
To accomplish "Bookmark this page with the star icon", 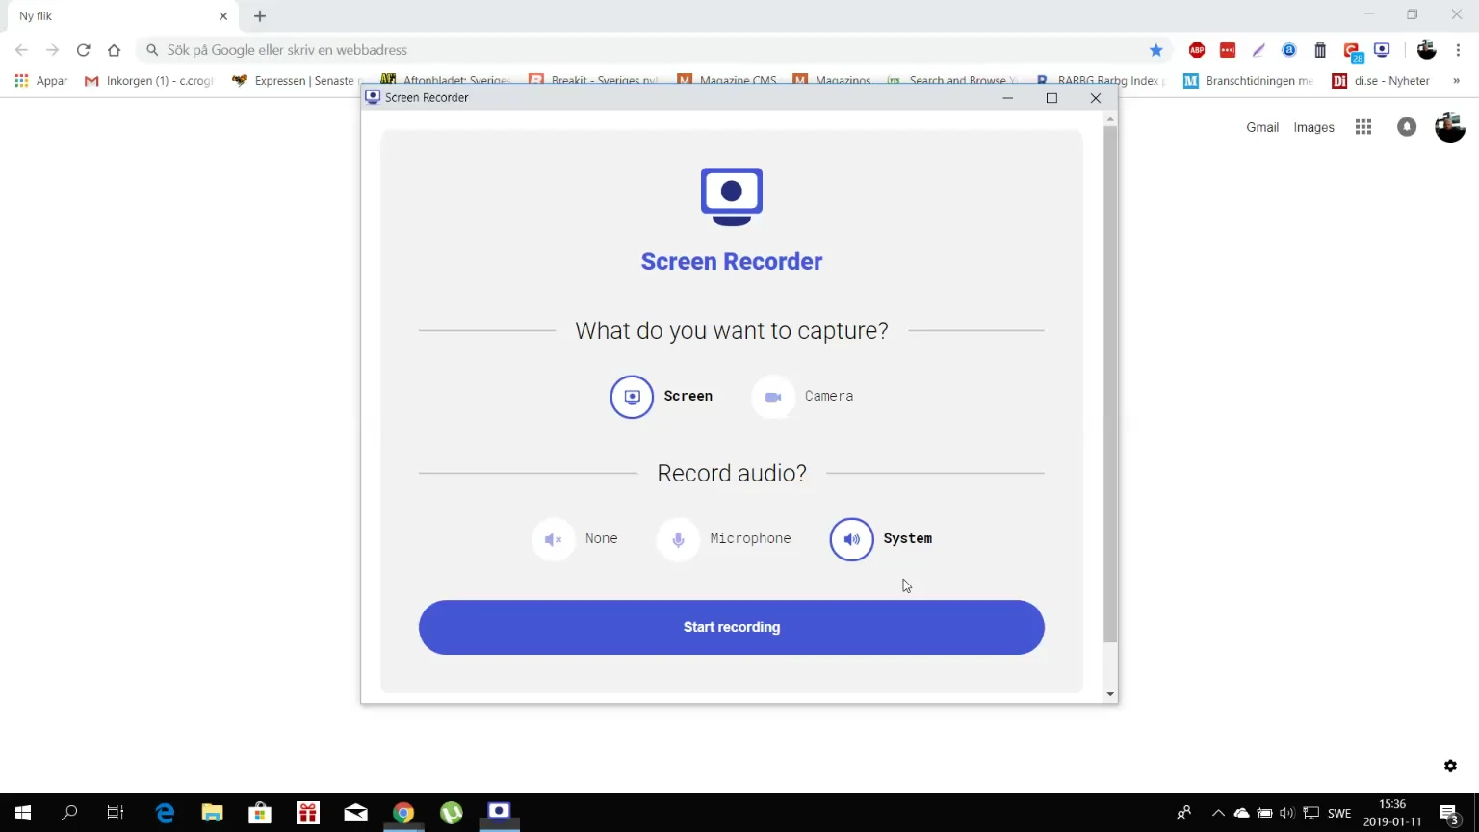I will coord(1156,50).
